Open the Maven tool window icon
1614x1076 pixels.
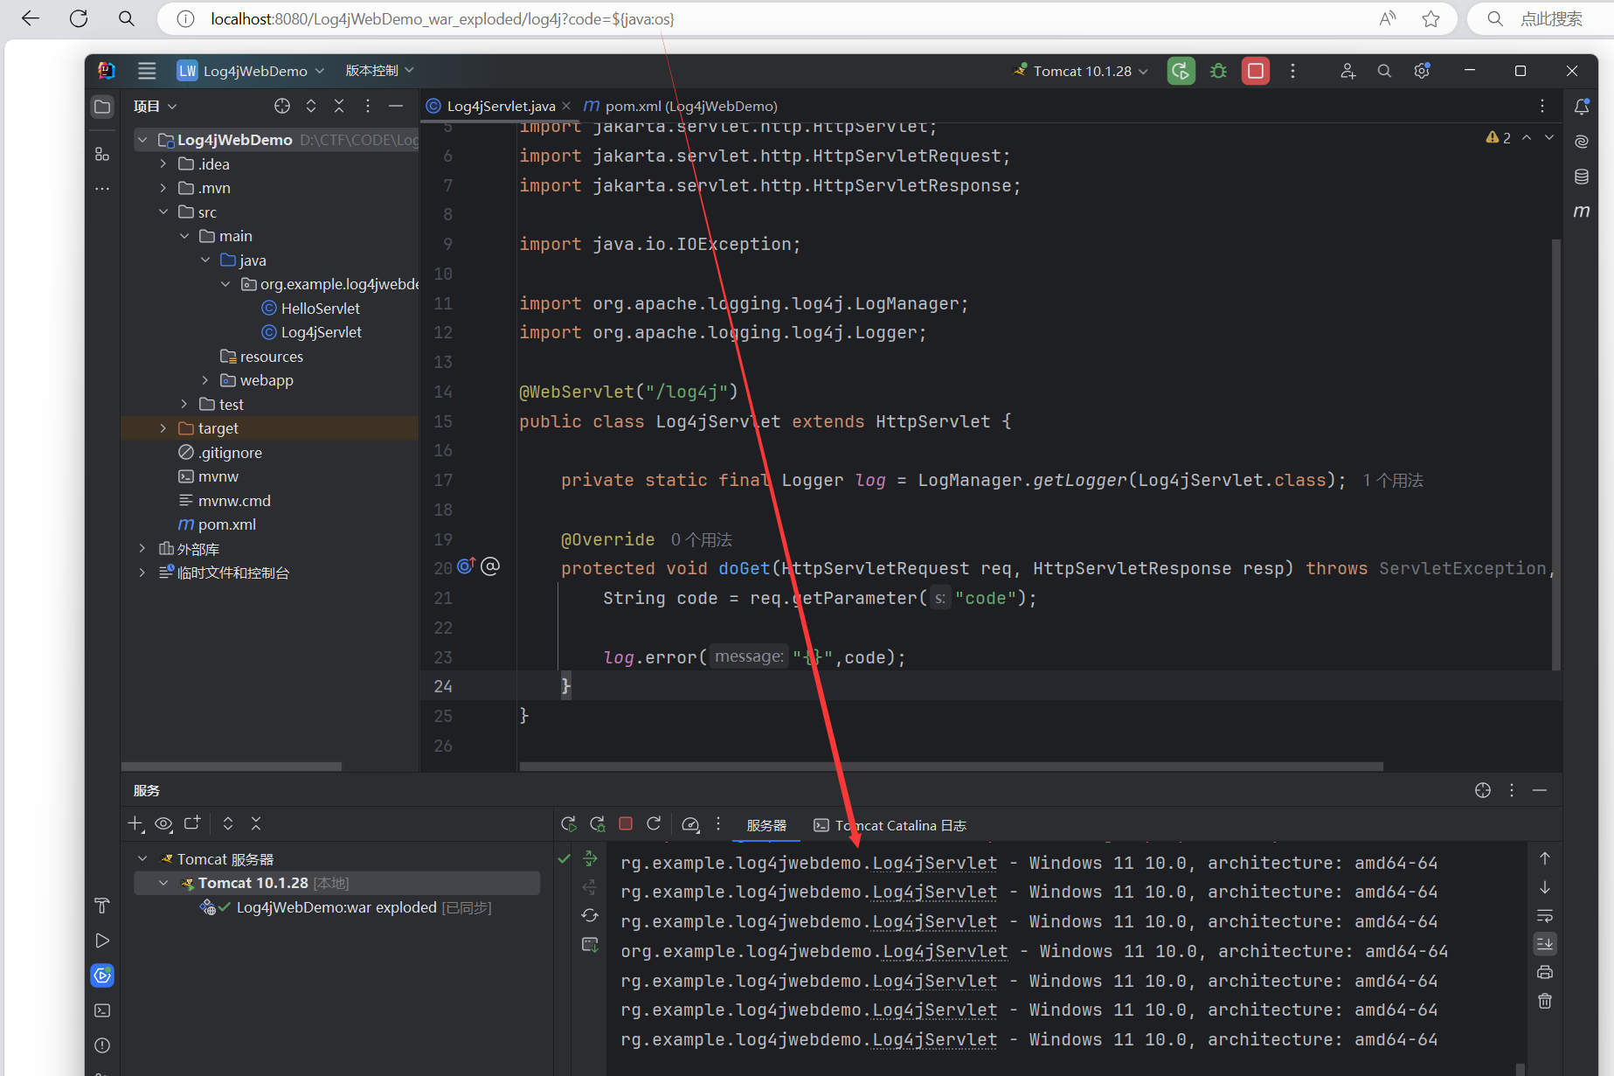[x=1581, y=212]
